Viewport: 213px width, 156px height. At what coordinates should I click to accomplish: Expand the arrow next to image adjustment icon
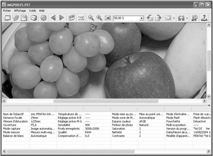pos(174,18)
